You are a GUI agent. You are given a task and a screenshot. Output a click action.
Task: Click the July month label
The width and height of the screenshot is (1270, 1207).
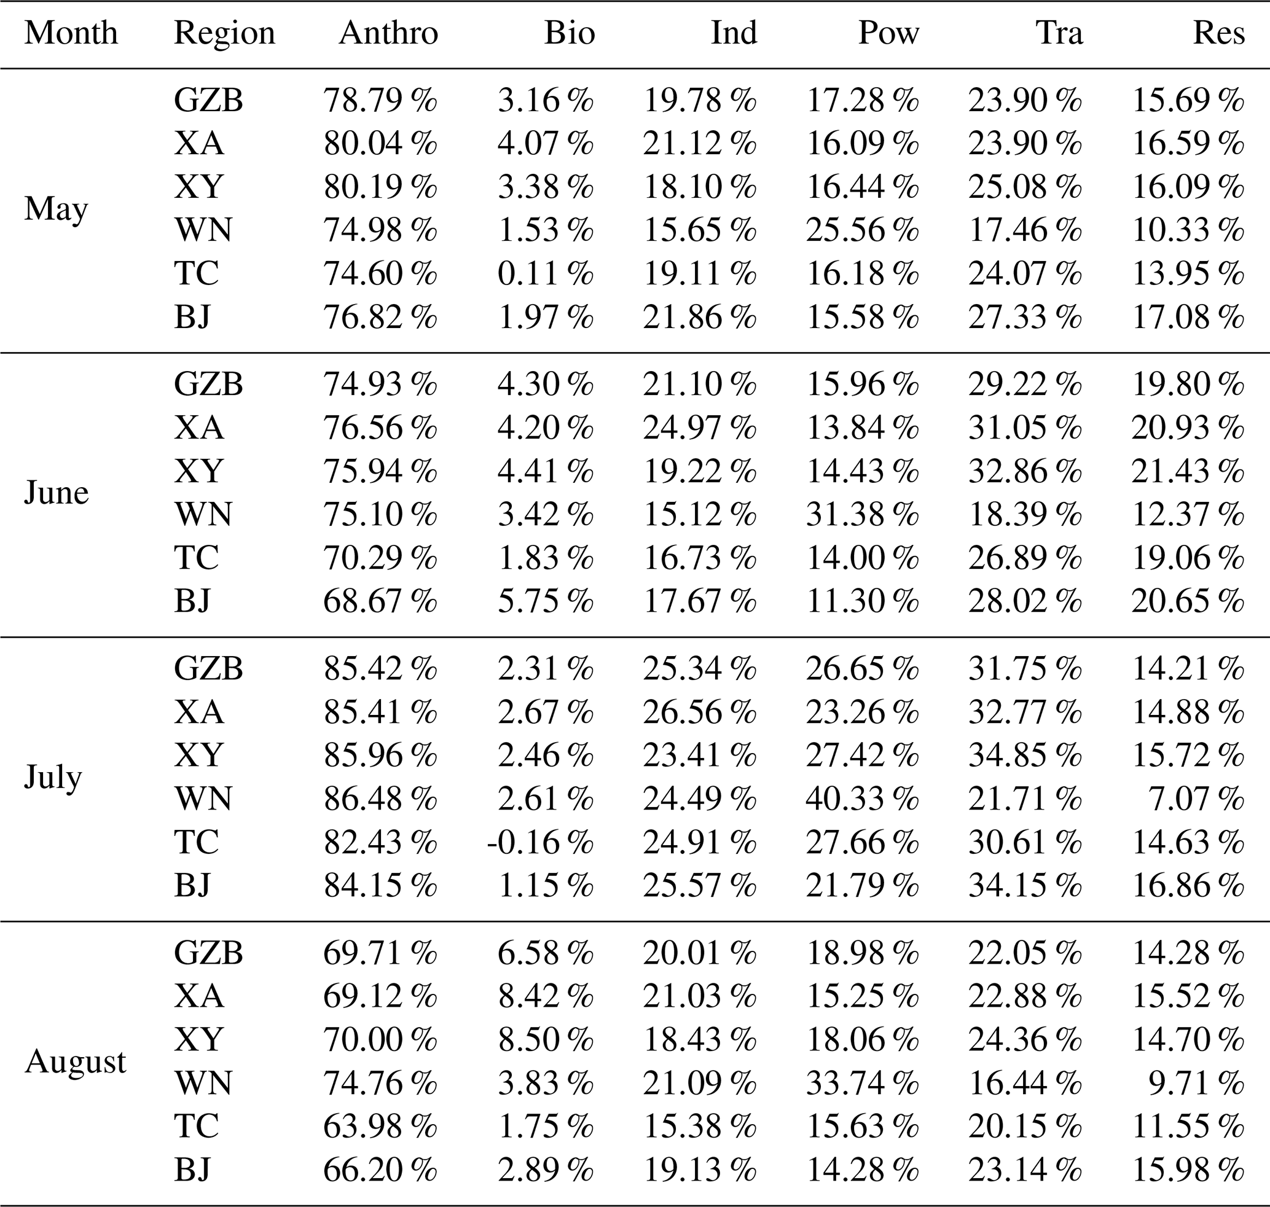point(53,777)
